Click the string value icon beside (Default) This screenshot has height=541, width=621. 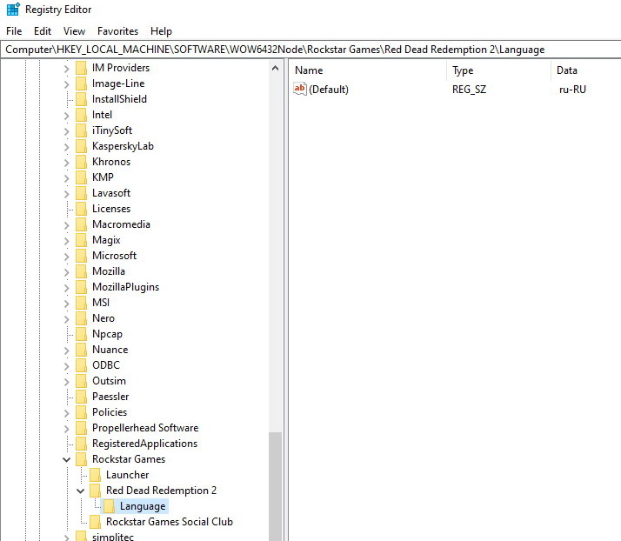[x=300, y=89]
